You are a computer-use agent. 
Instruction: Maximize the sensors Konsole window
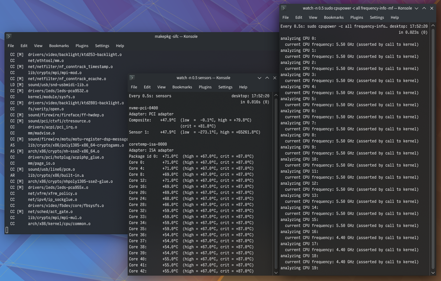267,78
